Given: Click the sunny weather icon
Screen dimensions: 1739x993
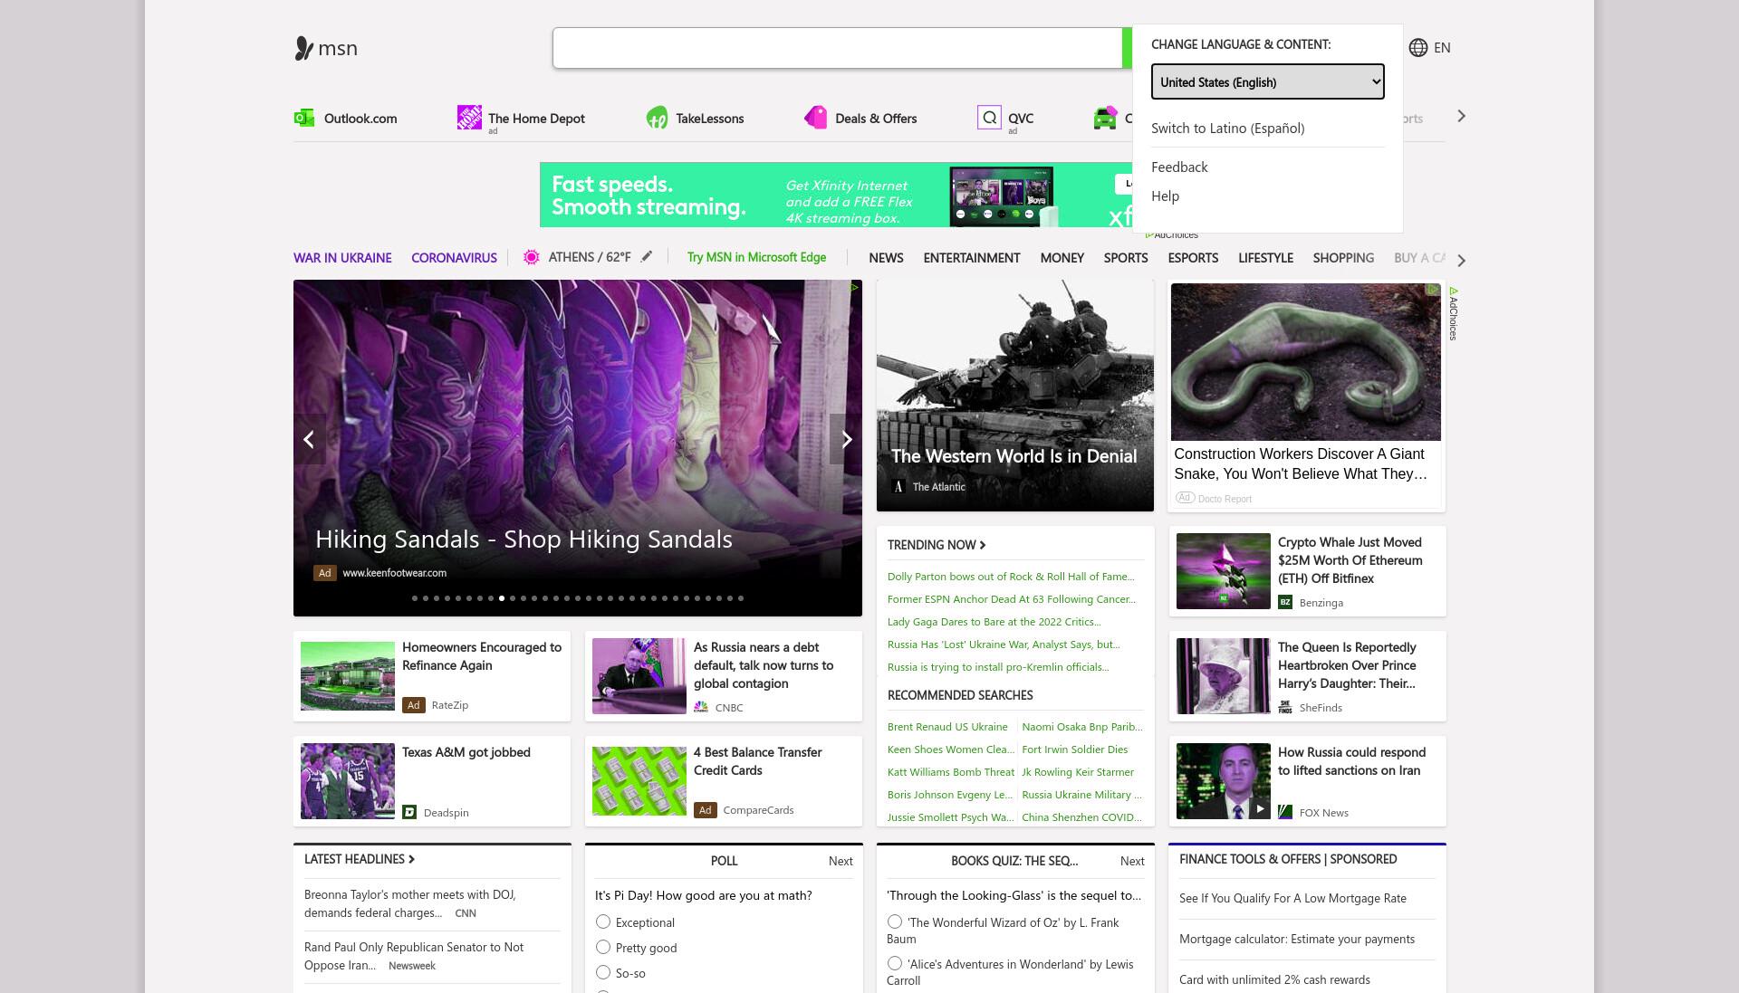Looking at the screenshot, I should pos(532,257).
